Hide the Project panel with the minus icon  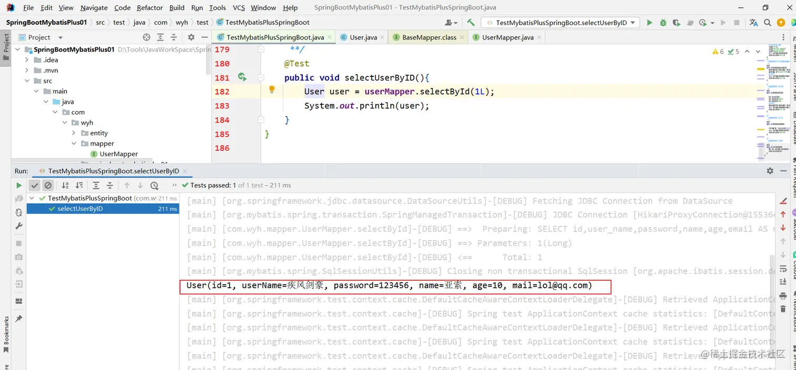click(x=204, y=37)
